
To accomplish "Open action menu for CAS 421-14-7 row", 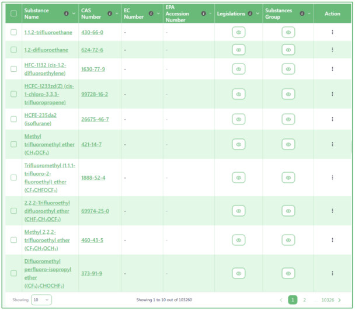I will click(332, 144).
